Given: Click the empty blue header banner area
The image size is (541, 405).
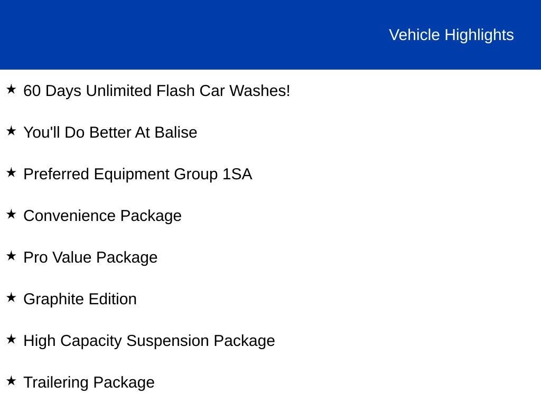Looking at the screenshot, I should tap(185, 35).
